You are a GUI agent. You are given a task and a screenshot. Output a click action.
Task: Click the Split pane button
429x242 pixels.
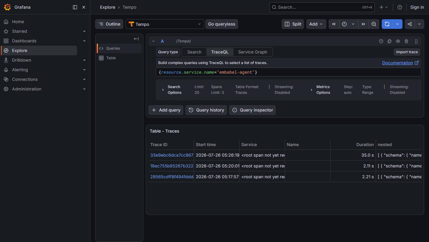293,24
